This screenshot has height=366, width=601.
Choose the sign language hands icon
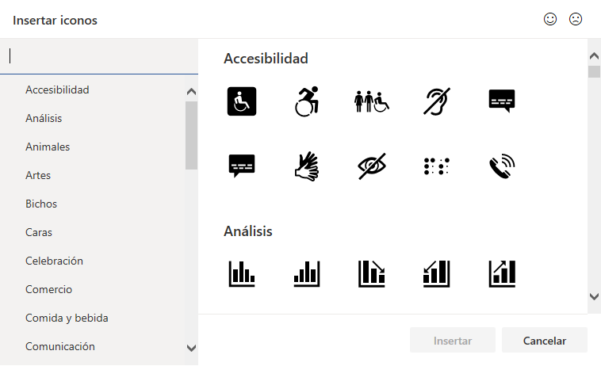coord(306,166)
